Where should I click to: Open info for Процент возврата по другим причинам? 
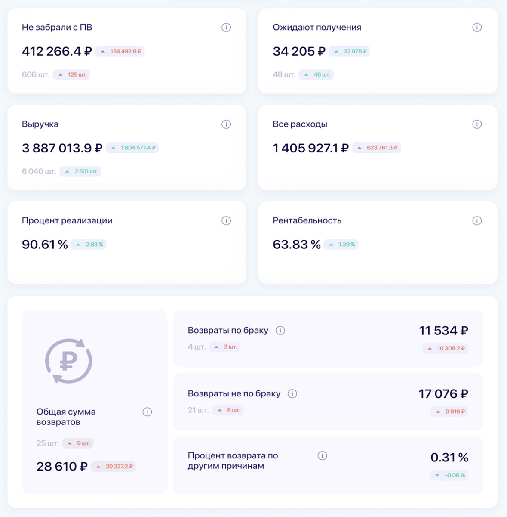[x=322, y=456]
